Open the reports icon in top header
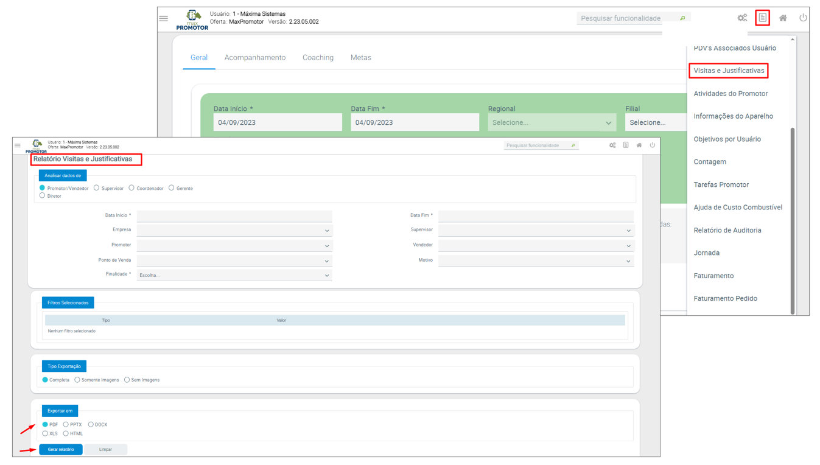 [762, 18]
